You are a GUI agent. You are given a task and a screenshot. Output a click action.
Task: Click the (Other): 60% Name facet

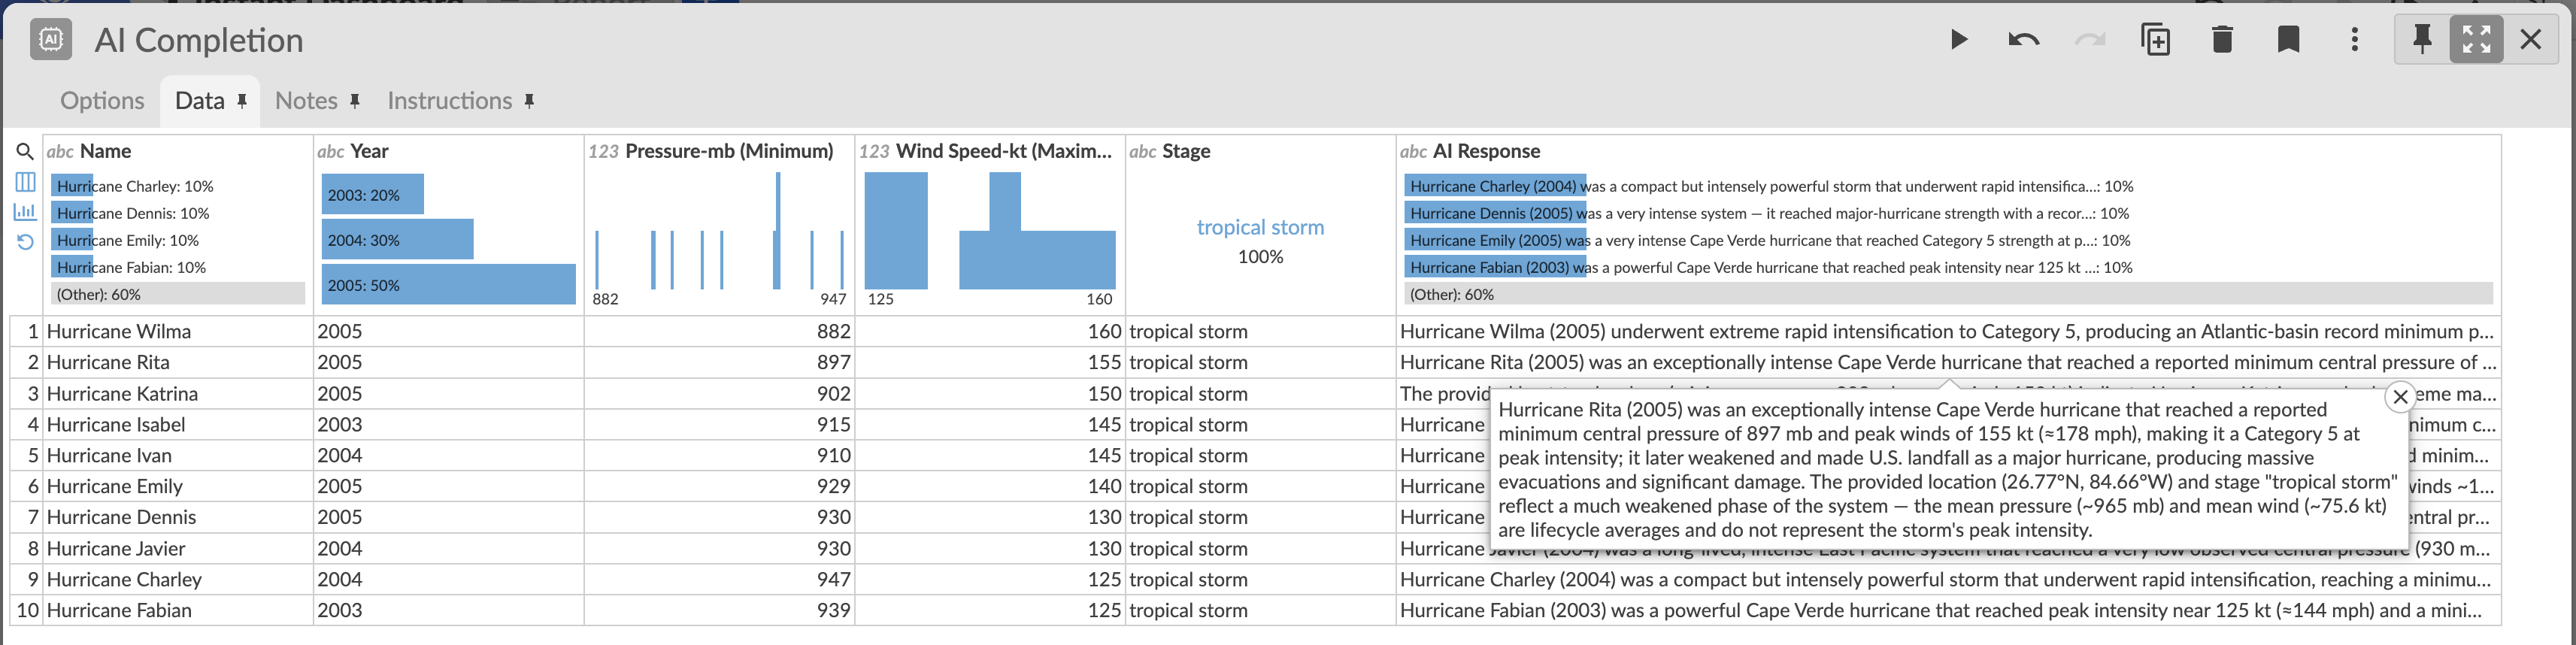pos(178,294)
